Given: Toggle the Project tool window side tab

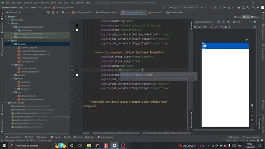Looking at the screenshot, I should [x=2, y=16].
